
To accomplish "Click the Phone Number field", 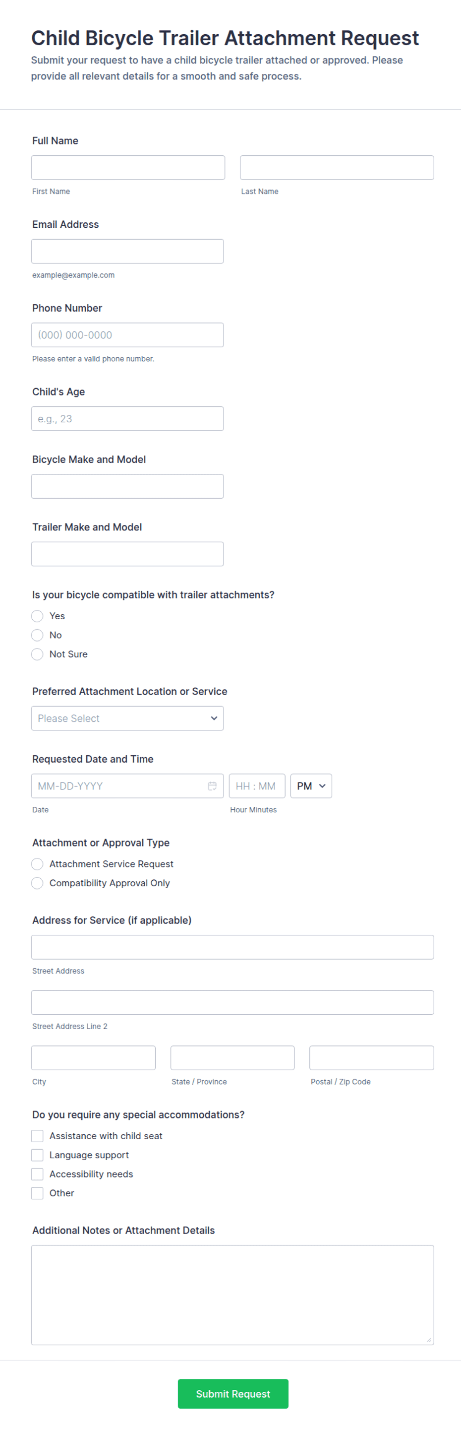I will [x=127, y=335].
